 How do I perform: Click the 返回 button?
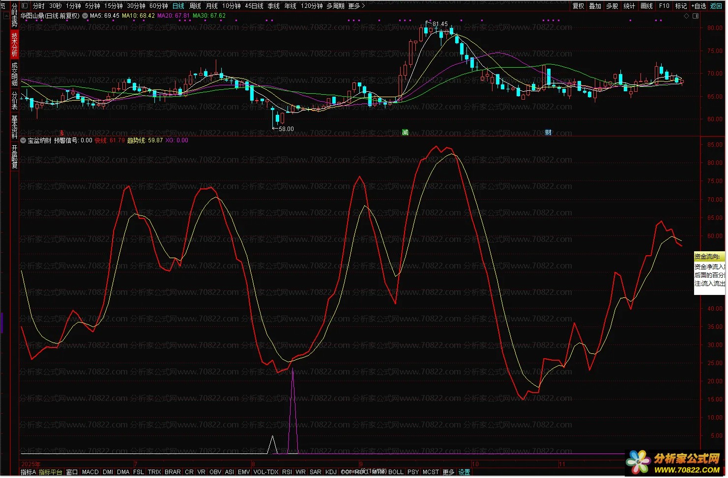716,6
